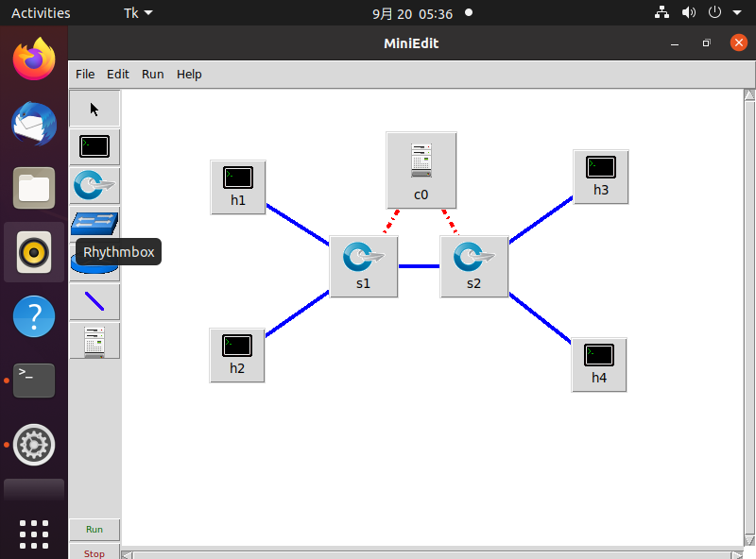Maximize the MiniEdit window
Image resolution: width=756 pixels, height=559 pixels.
[706, 43]
